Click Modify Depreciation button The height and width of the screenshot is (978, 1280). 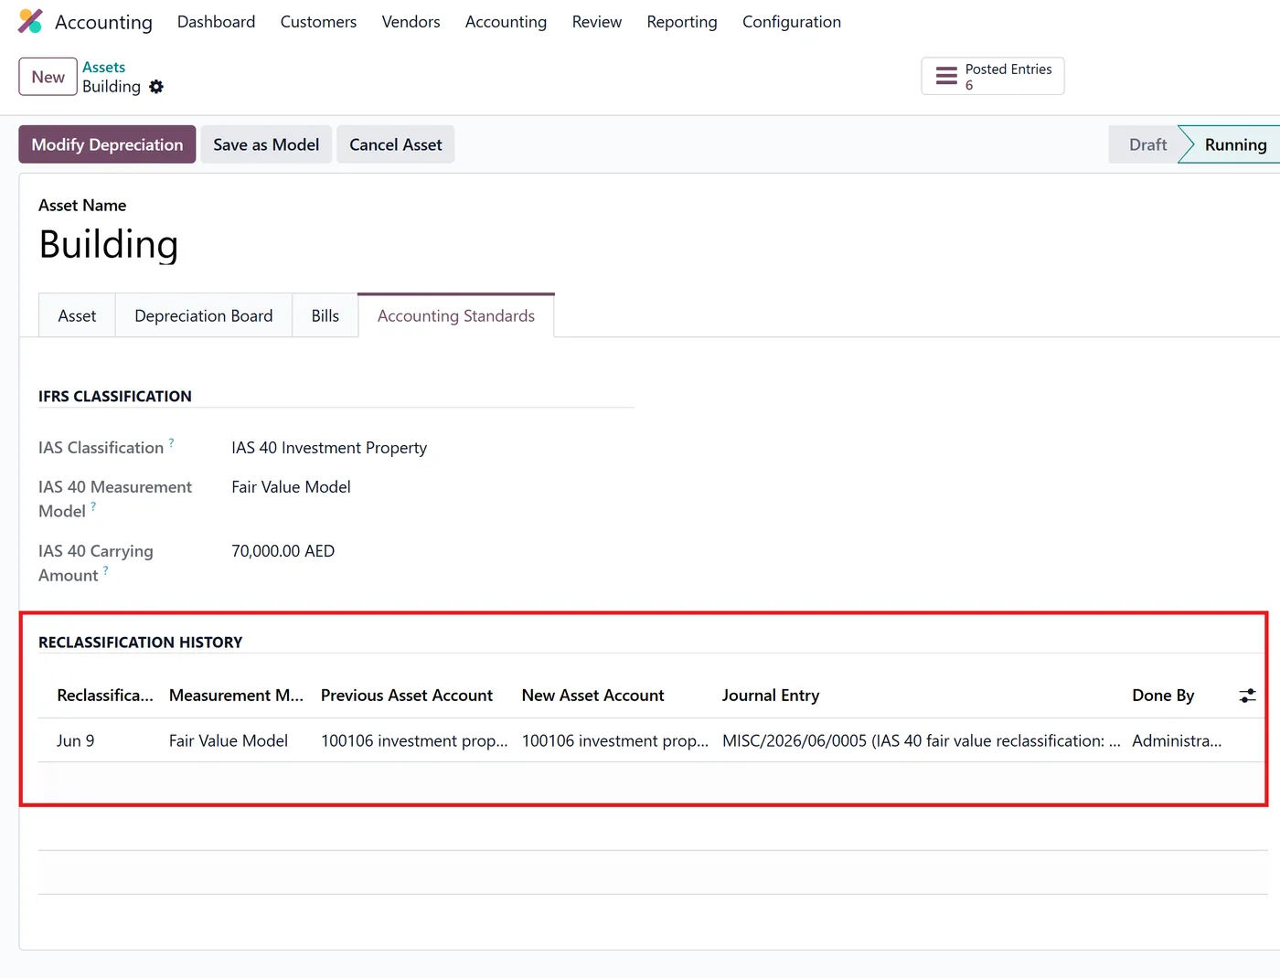pos(107,144)
